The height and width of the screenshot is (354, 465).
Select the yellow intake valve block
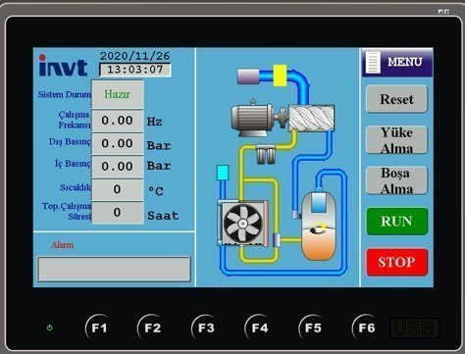(280, 76)
